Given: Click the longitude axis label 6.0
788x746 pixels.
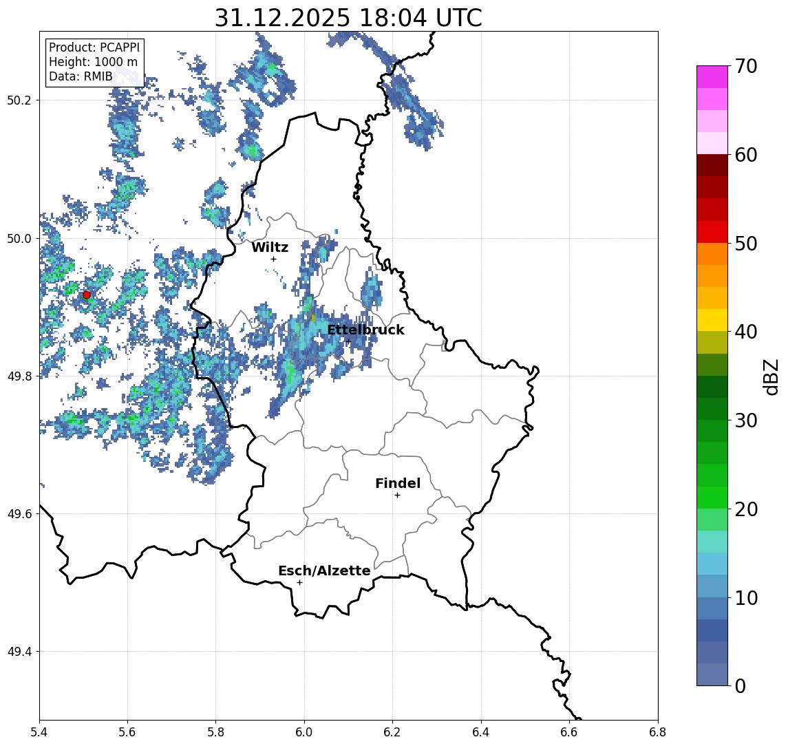Looking at the screenshot, I should click(304, 732).
